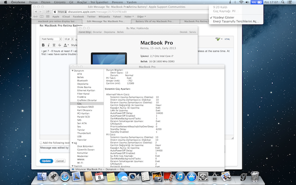Go forward in Safari
Image resolution: width=296 pixels, height=185 pixels.
41,12
